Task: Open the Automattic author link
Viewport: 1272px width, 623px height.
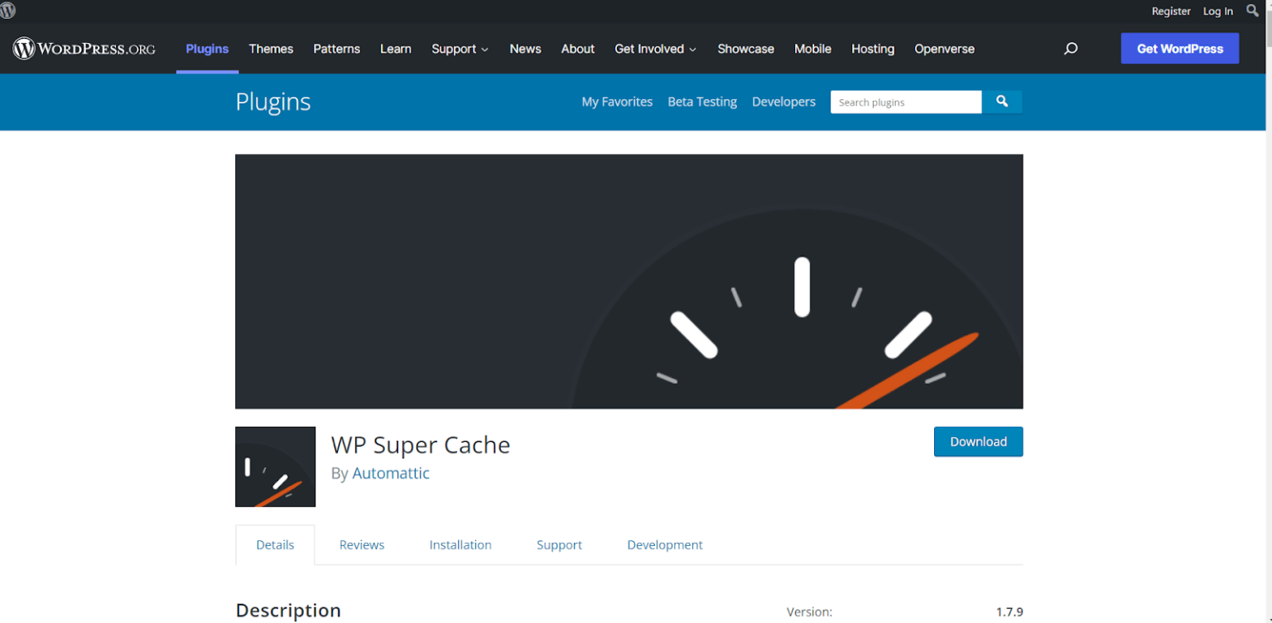Action: 391,473
